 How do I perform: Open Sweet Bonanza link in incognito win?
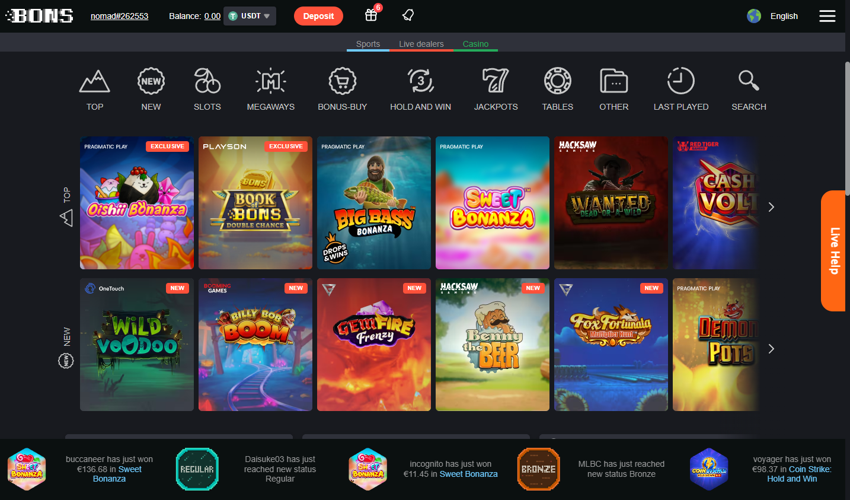(468, 474)
